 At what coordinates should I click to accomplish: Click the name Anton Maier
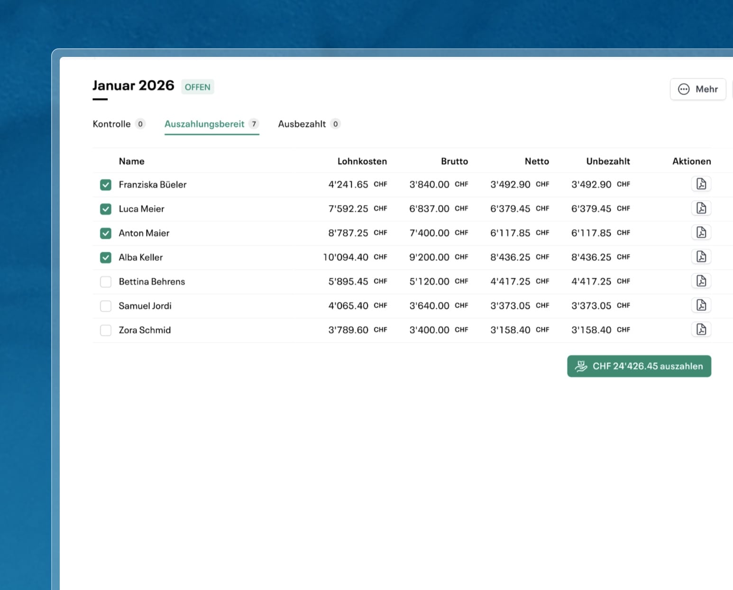(144, 233)
